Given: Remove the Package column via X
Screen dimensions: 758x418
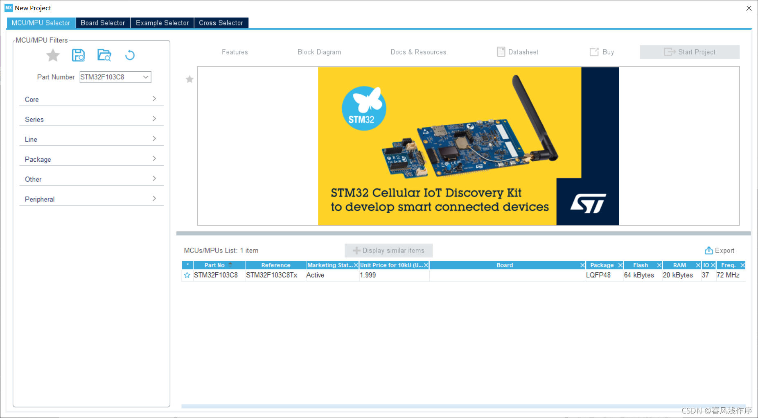Looking at the screenshot, I should [620, 265].
